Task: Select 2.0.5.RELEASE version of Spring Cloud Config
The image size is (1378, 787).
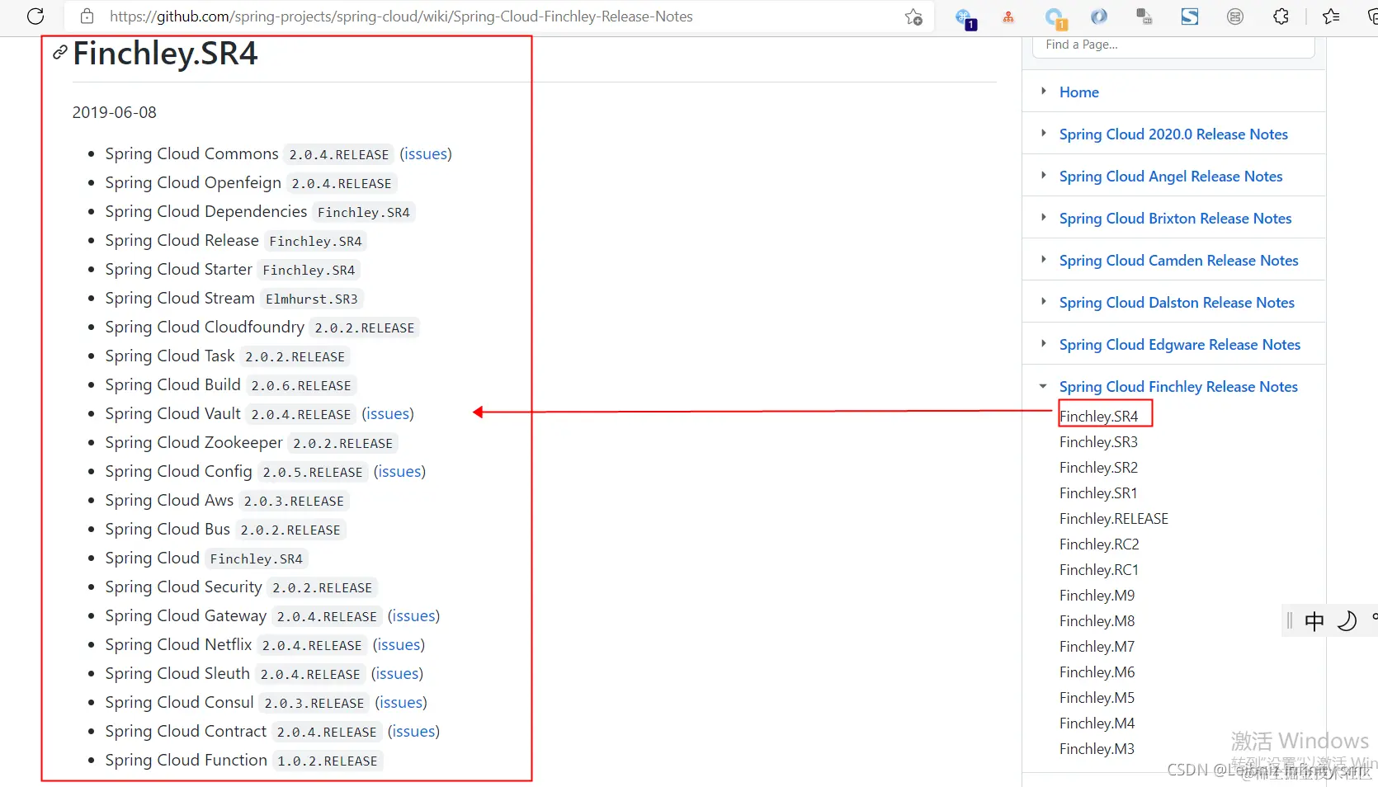Action: point(313,472)
